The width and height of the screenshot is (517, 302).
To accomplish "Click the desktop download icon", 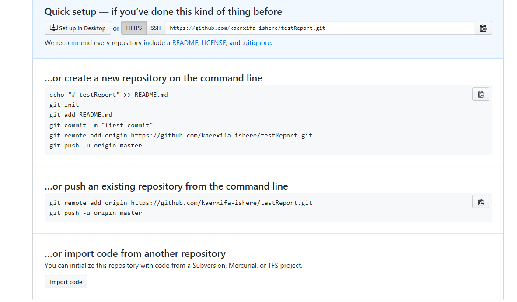I will (54, 28).
